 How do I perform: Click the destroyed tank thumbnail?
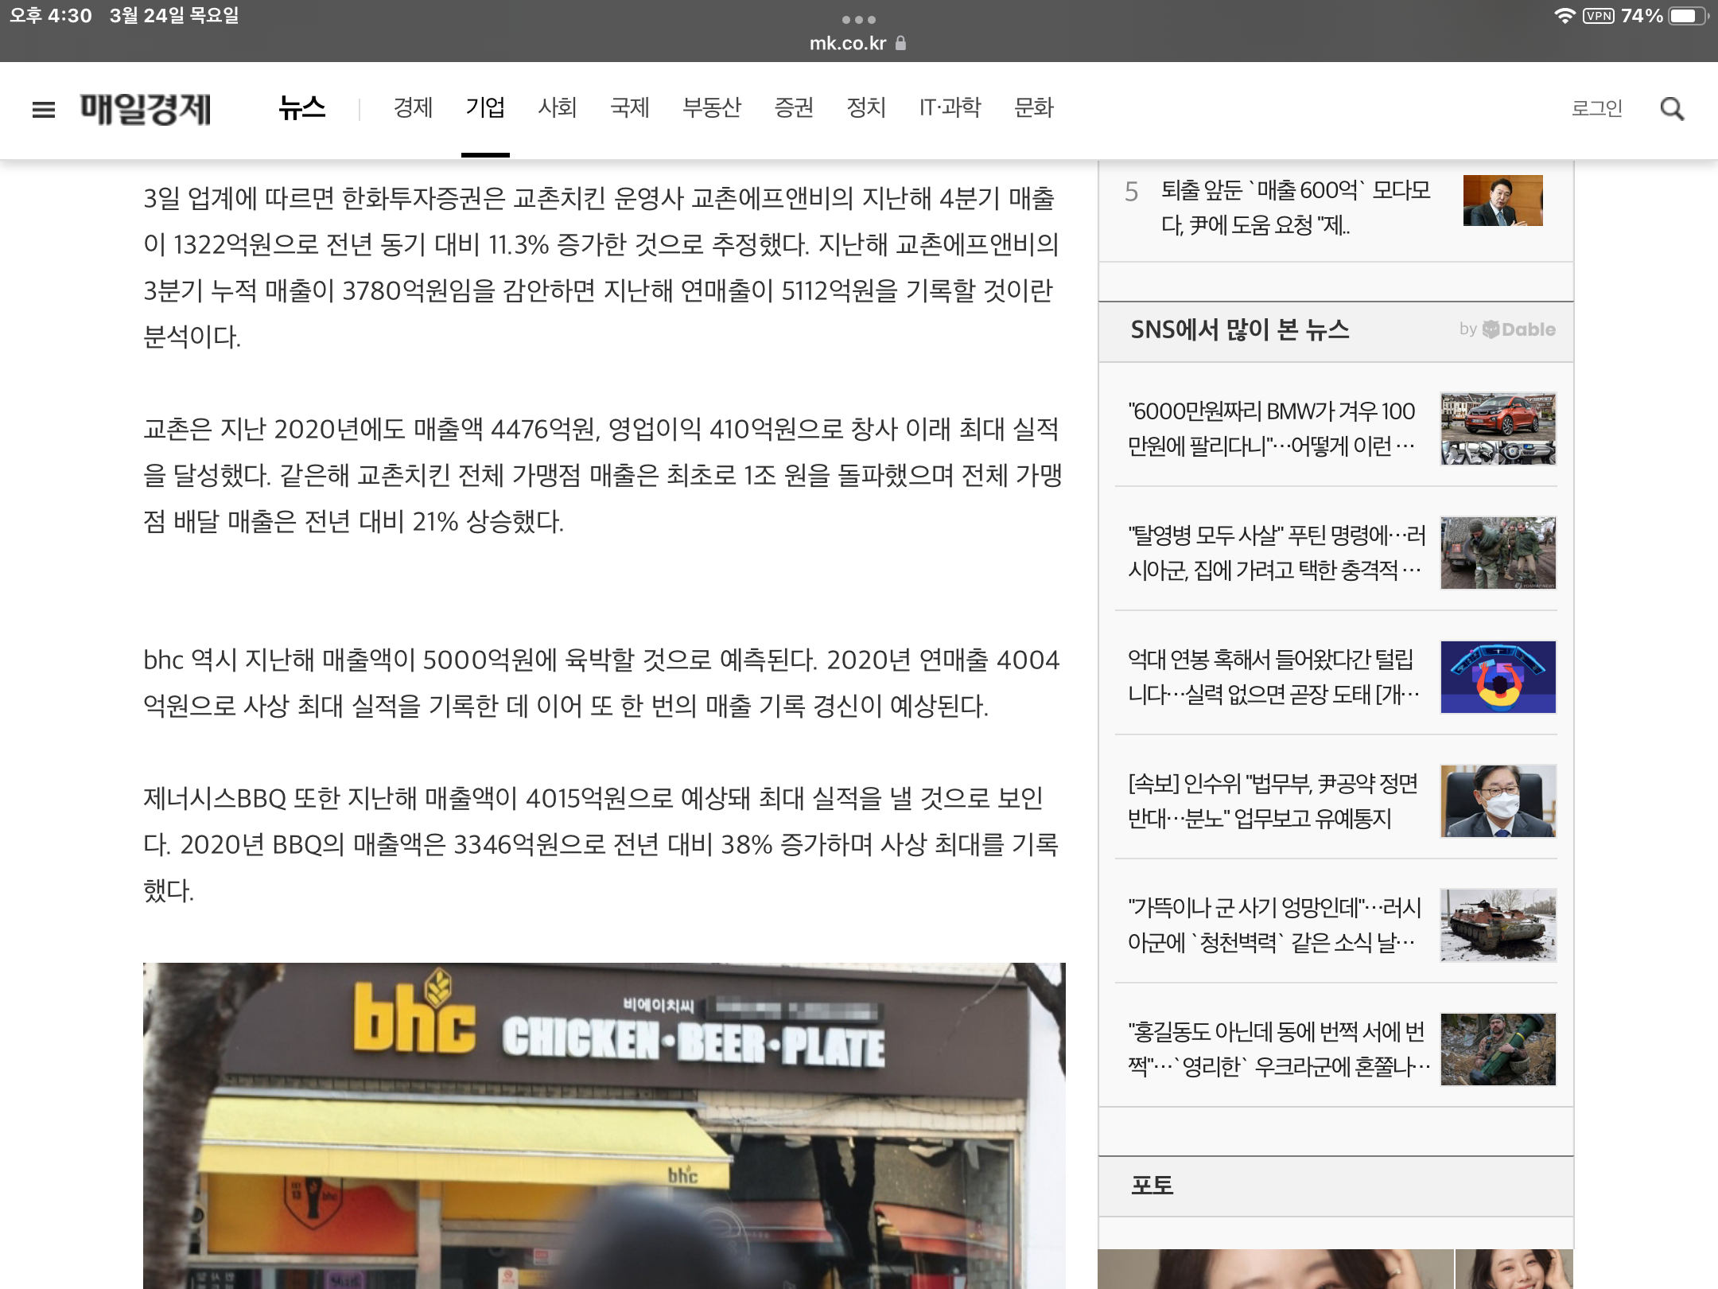(1498, 925)
